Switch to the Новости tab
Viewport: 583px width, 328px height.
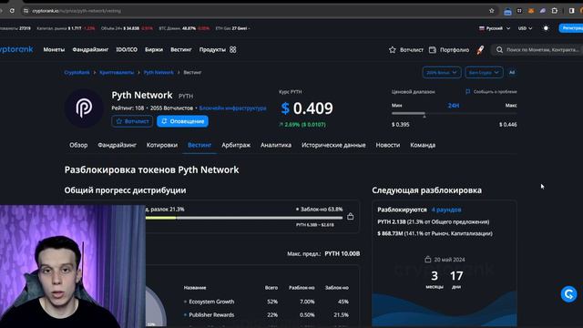click(388, 145)
